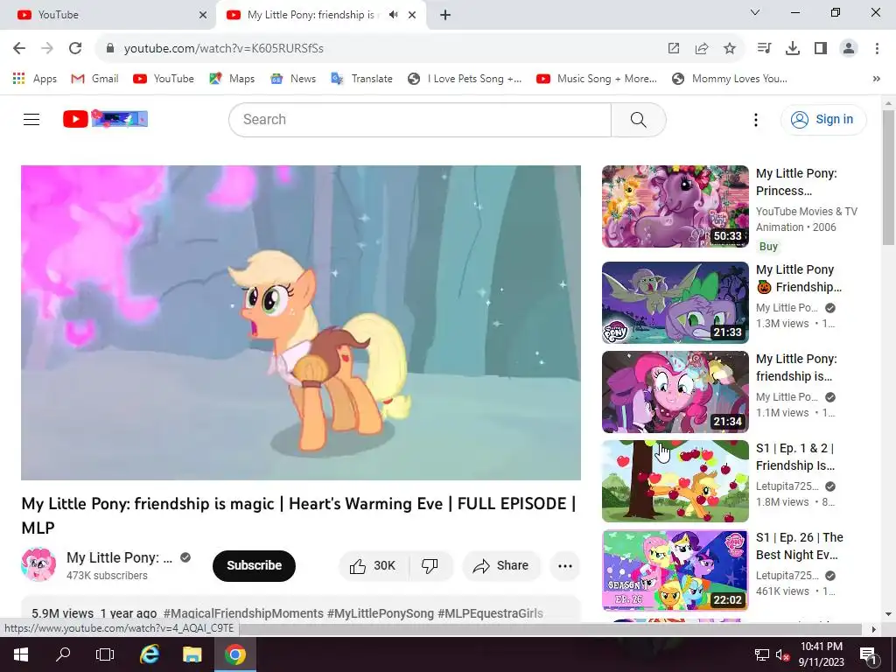Viewport: 896px width, 672px height.
Task: Open Windows Start menu
Action: 21,654
